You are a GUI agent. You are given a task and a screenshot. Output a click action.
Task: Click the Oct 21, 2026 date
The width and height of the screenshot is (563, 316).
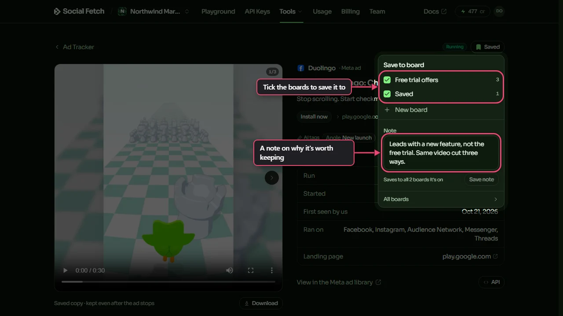click(480, 212)
